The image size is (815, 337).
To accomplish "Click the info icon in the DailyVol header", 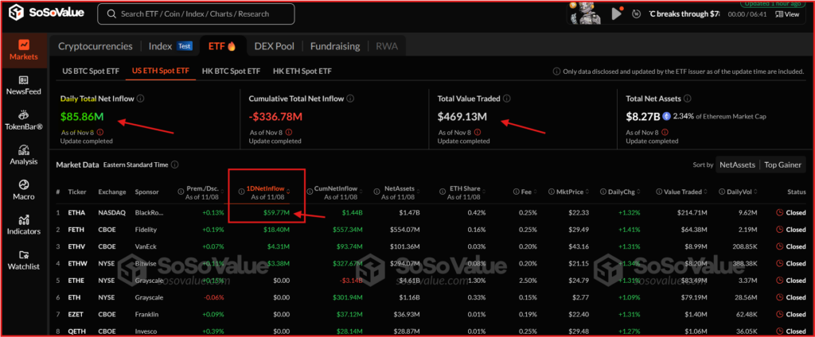I will pyautogui.click(x=722, y=192).
